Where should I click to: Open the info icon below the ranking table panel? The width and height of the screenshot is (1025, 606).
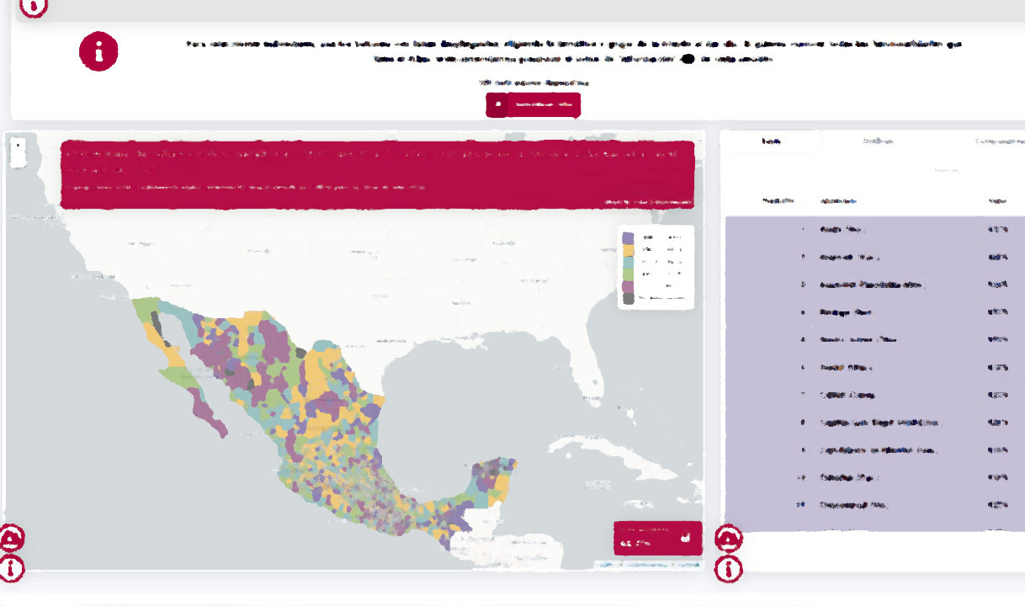(728, 569)
